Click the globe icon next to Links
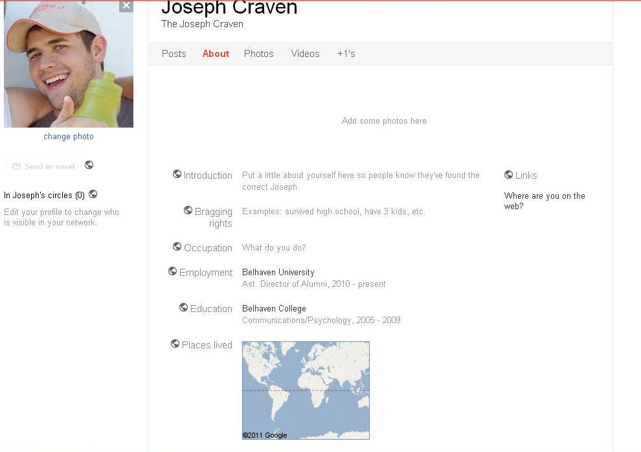The height and width of the screenshot is (452, 641). click(508, 174)
